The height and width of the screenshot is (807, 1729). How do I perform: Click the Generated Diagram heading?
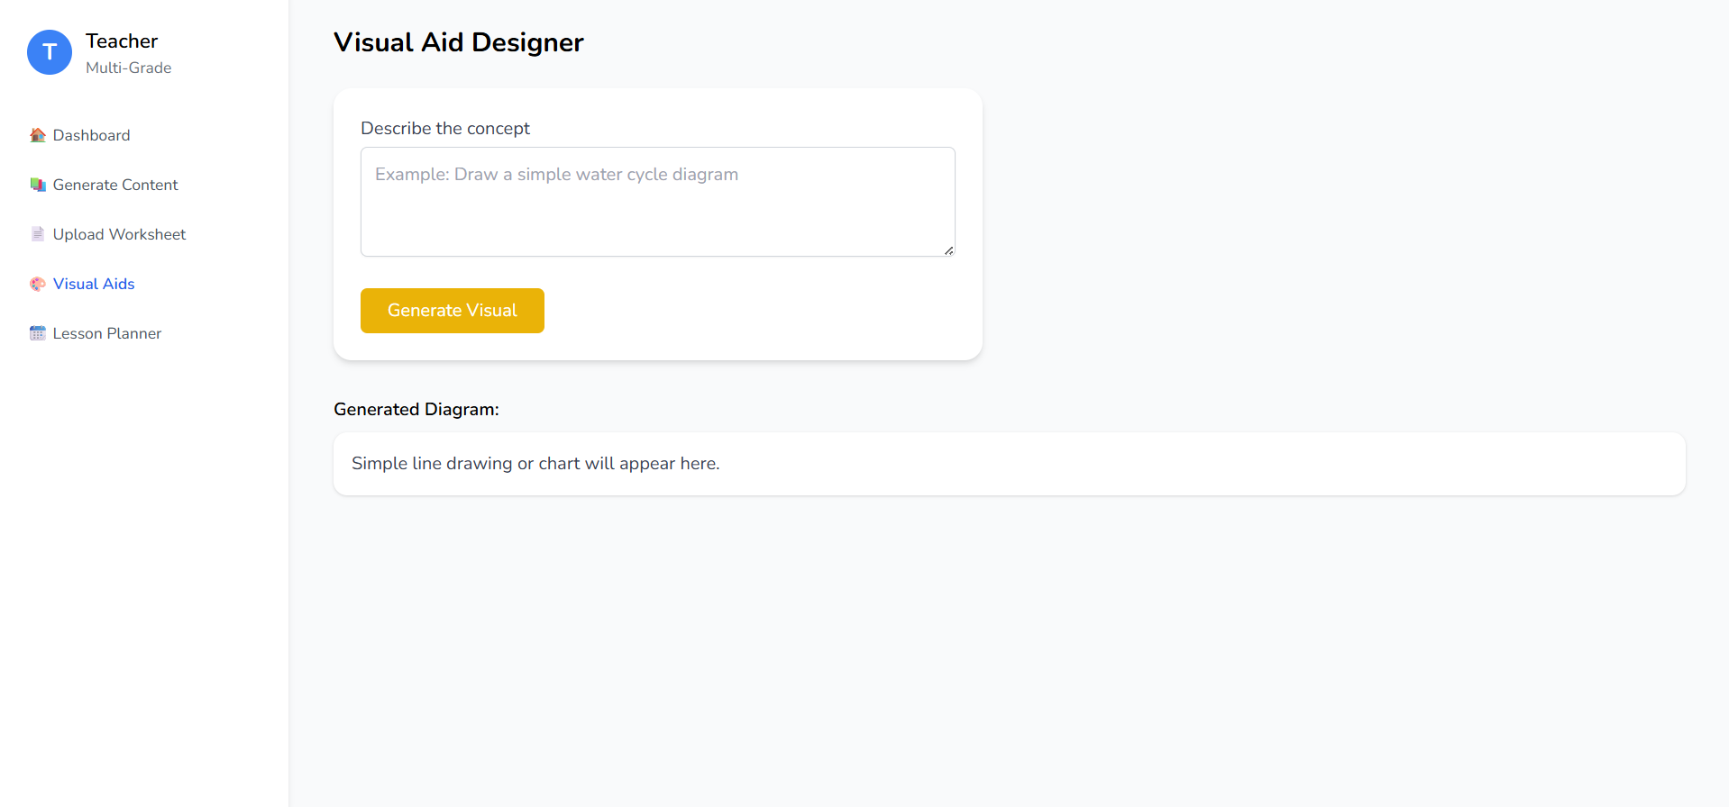click(x=416, y=410)
